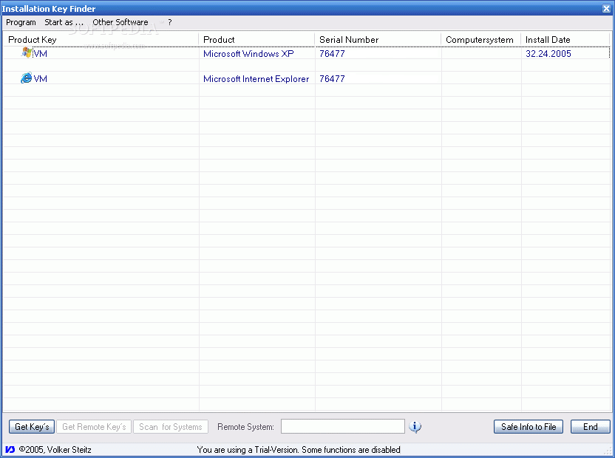The width and height of the screenshot is (615, 458).
Task: Open the Start as ... menu
Action: [x=64, y=22]
